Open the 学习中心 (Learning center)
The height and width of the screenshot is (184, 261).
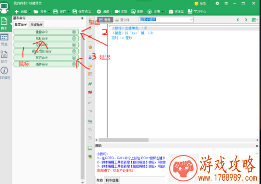coord(197,12)
